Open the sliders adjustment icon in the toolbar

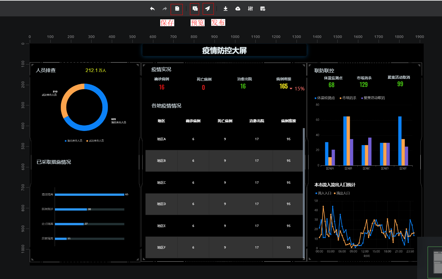pos(250,9)
